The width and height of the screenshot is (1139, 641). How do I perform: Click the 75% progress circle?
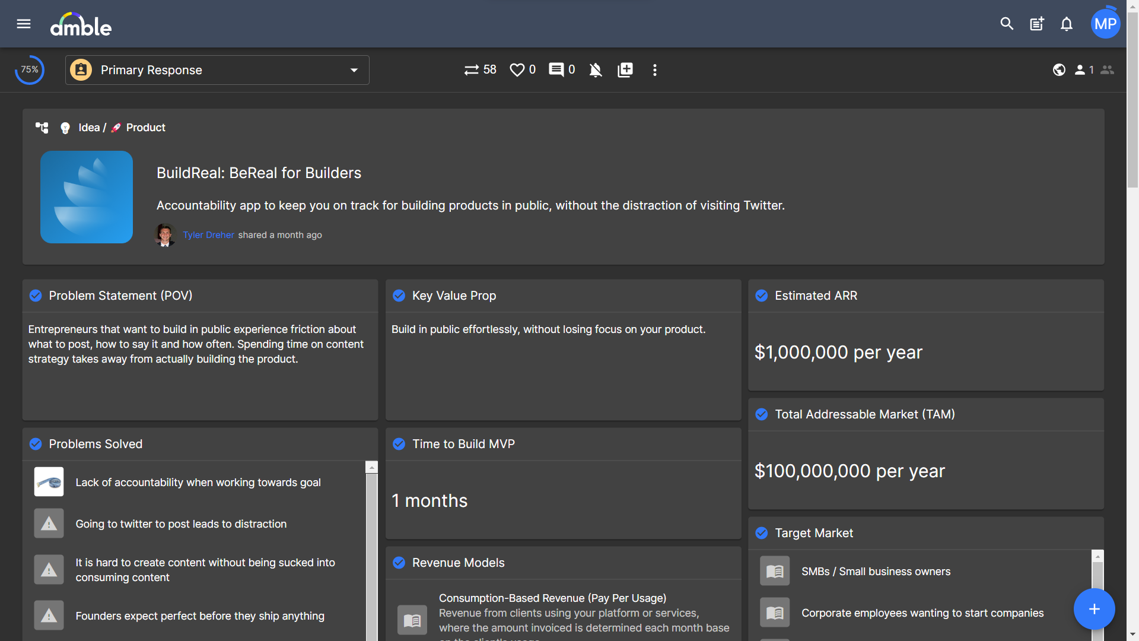[x=30, y=70]
